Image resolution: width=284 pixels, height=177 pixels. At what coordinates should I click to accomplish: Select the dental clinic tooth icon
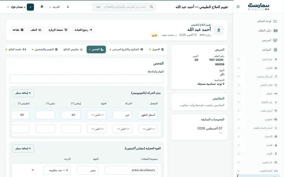276,59
